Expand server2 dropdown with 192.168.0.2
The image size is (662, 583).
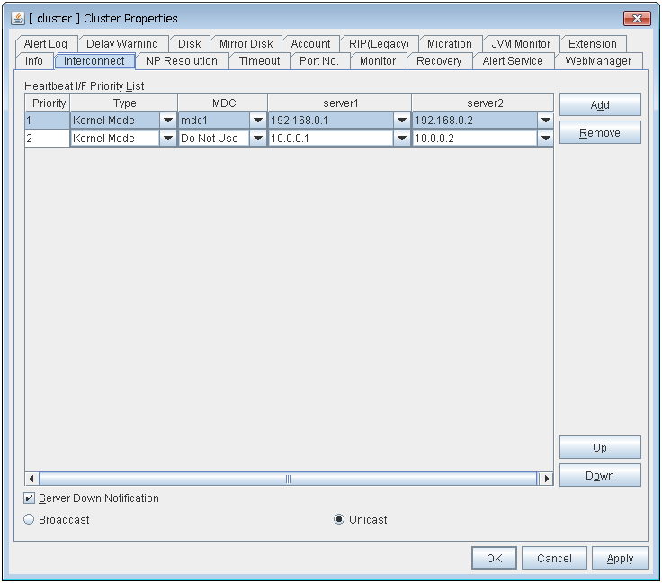545,121
